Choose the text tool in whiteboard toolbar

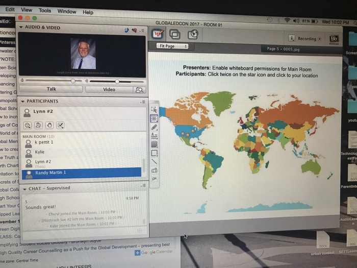(x=154, y=135)
